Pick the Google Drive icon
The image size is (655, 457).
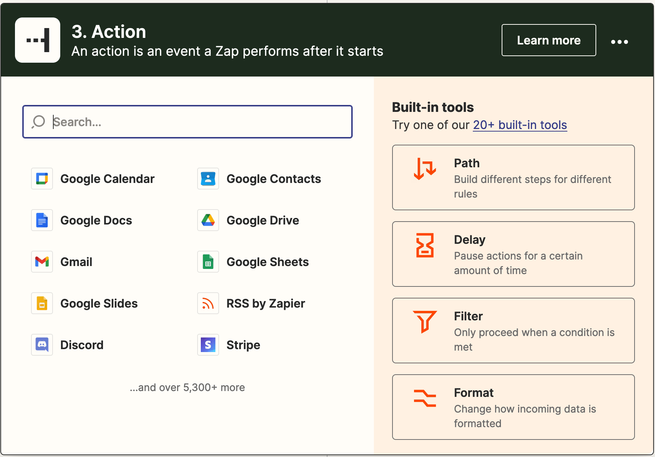point(208,220)
